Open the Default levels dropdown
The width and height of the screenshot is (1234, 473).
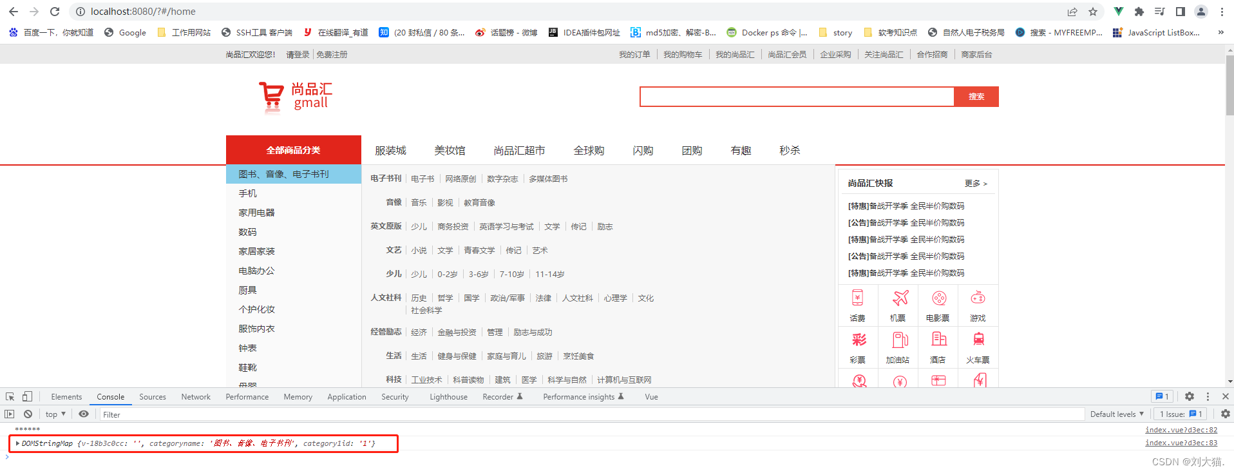pyautogui.click(x=1117, y=414)
